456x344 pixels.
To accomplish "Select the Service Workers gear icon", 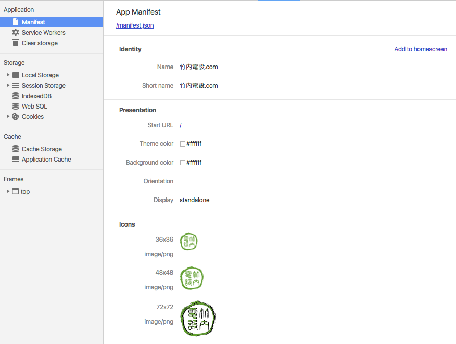I will 16,32.
